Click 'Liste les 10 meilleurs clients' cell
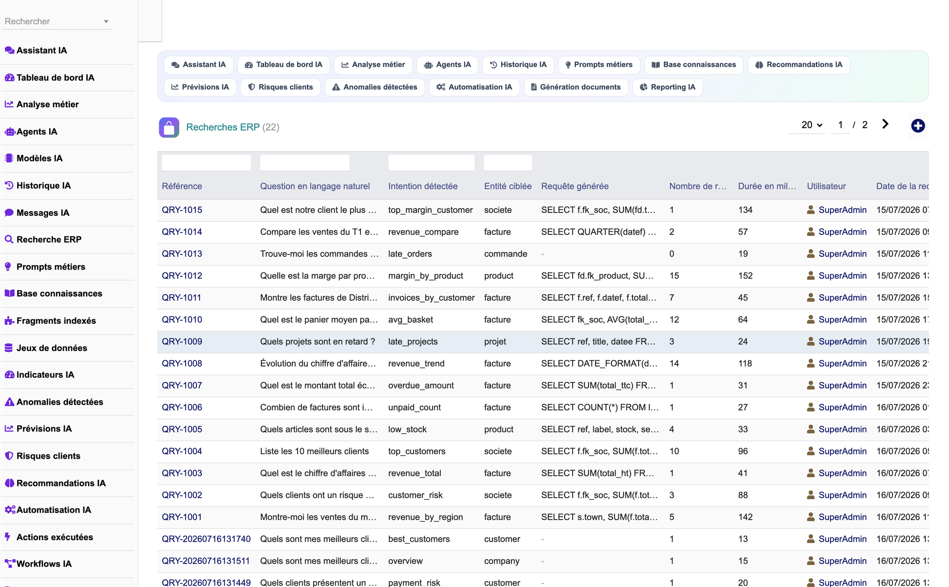949x587 pixels. (315, 451)
